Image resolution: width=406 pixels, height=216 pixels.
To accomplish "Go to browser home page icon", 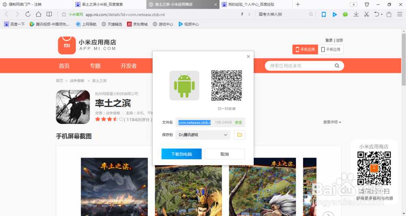I will (38, 14).
